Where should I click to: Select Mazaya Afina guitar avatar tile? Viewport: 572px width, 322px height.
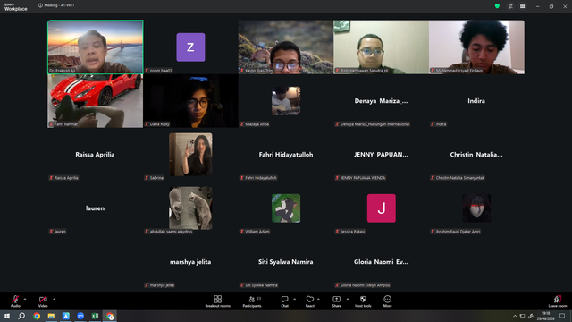click(286, 101)
